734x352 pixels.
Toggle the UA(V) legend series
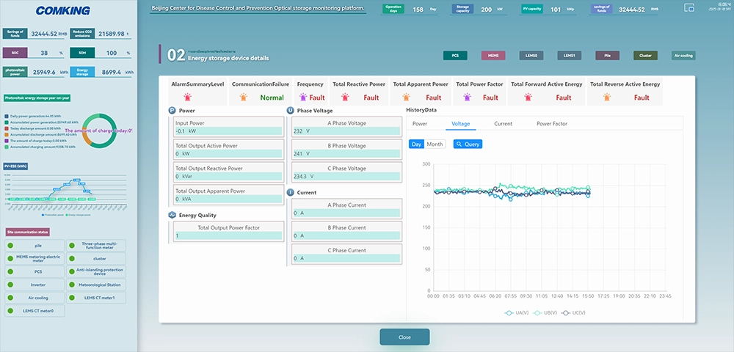[x=516, y=312]
